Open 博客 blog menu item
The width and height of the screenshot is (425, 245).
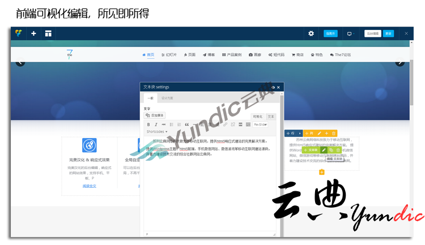[x=209, y=55]
